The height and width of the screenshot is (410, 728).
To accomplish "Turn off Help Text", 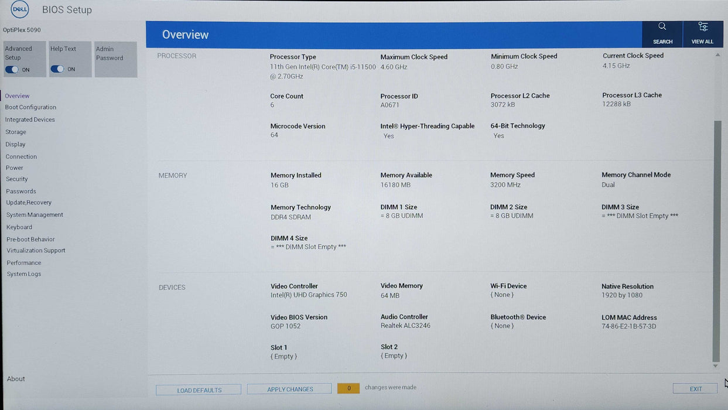I will [56, 69].
